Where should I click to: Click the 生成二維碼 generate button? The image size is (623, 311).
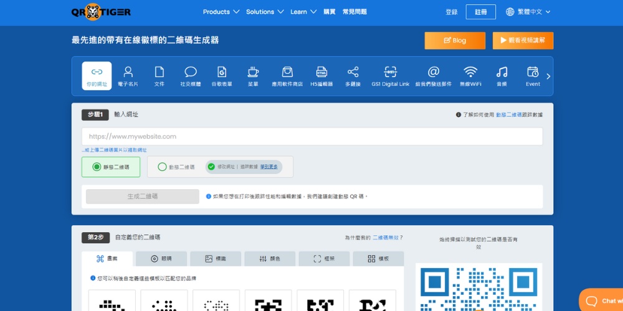(143, 197)
